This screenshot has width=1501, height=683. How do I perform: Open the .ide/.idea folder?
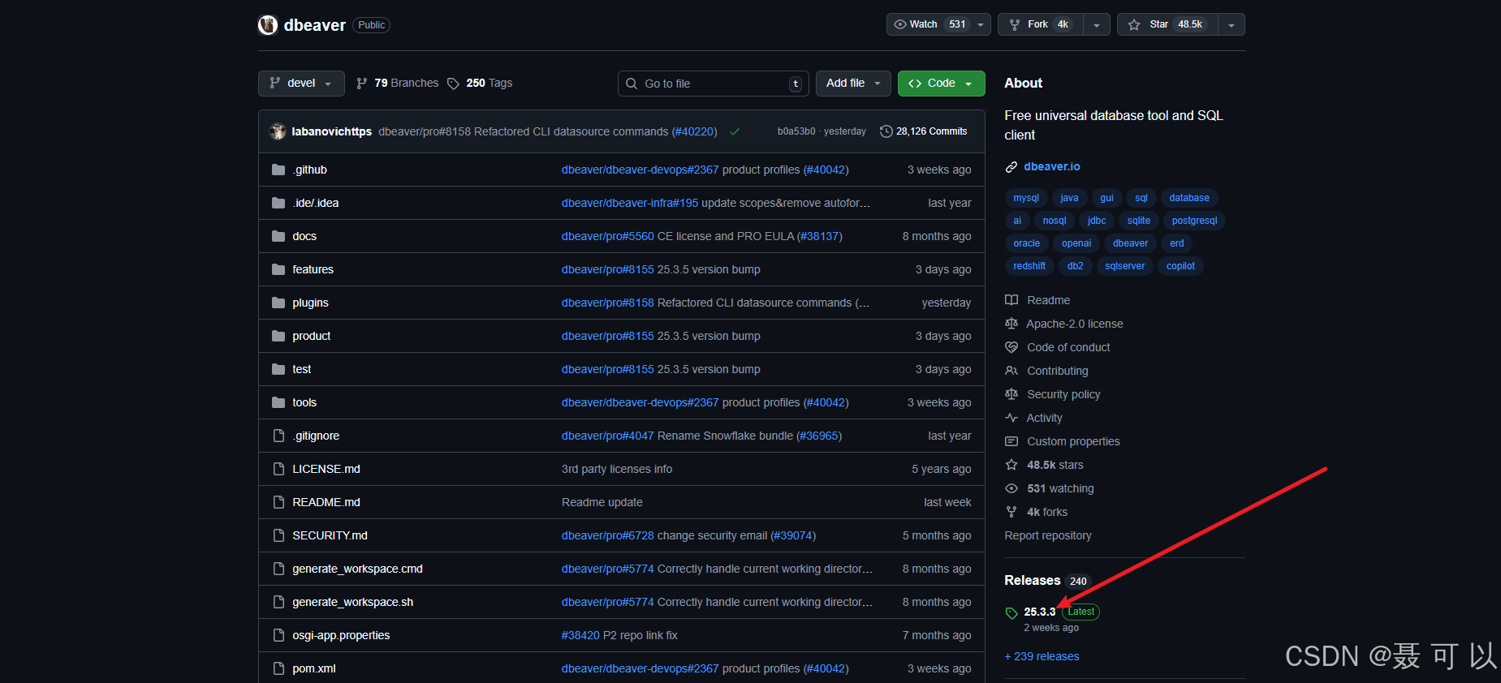(316, 203)
